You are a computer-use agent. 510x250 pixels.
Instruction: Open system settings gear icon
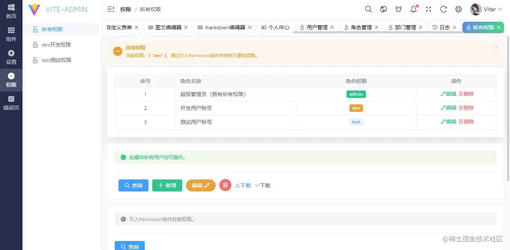coord(458,9)
